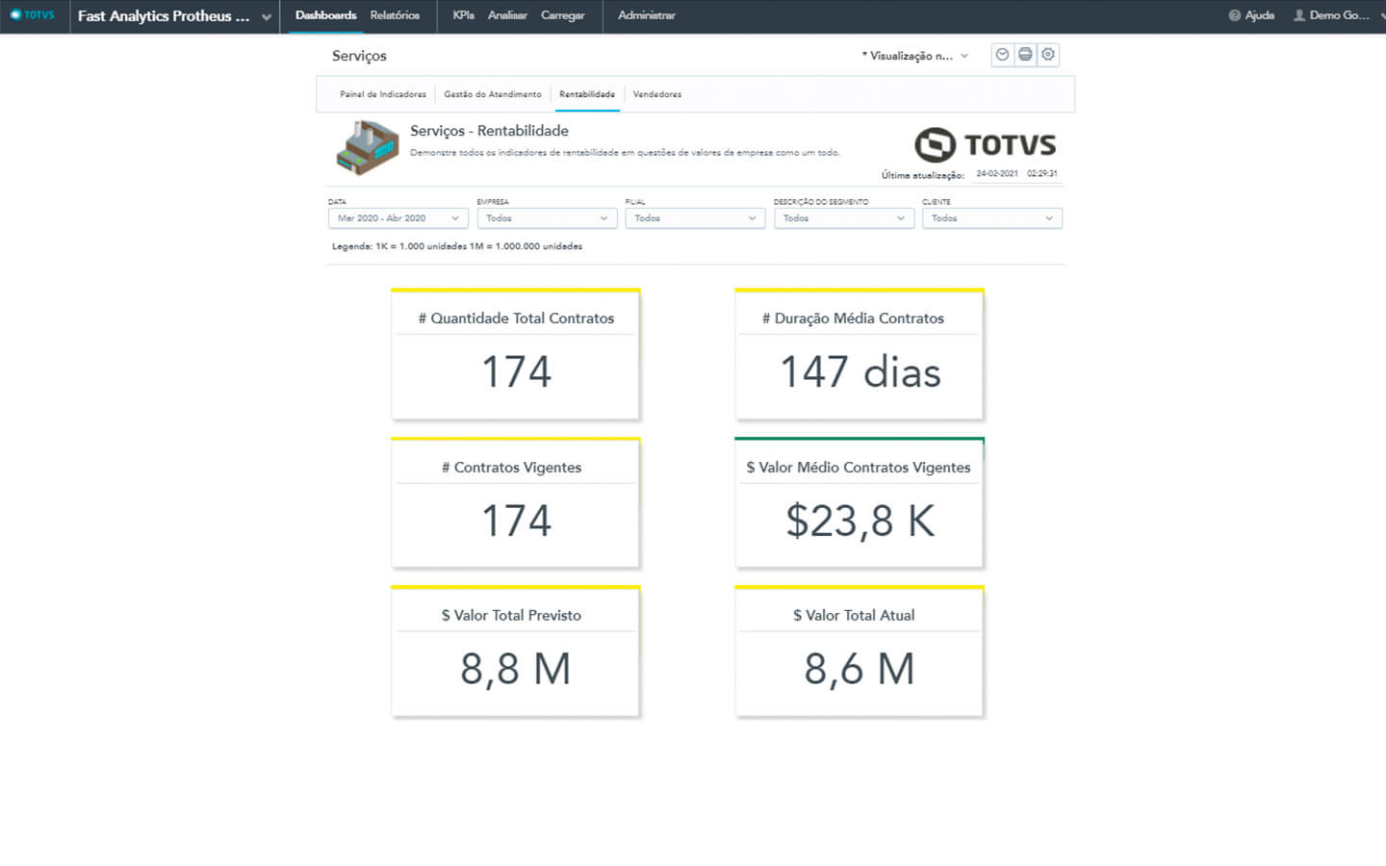Click the clock schedule icon
This screenshot has height=866, width=1386.
pos(1002,55)
